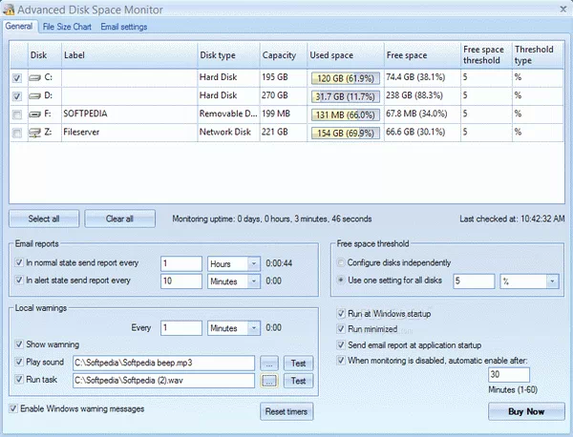This screenshot has height=437, width=573.
Task: Close the Advanced Disk Space Monitor window
Action: coord(563,10)
